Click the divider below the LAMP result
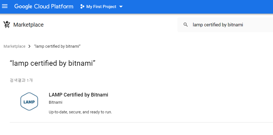 pos(142,122)
